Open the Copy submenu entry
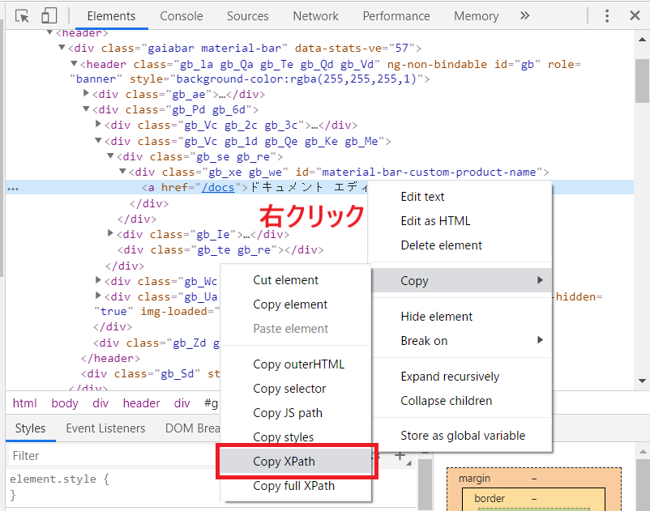 tap(461, 280)
